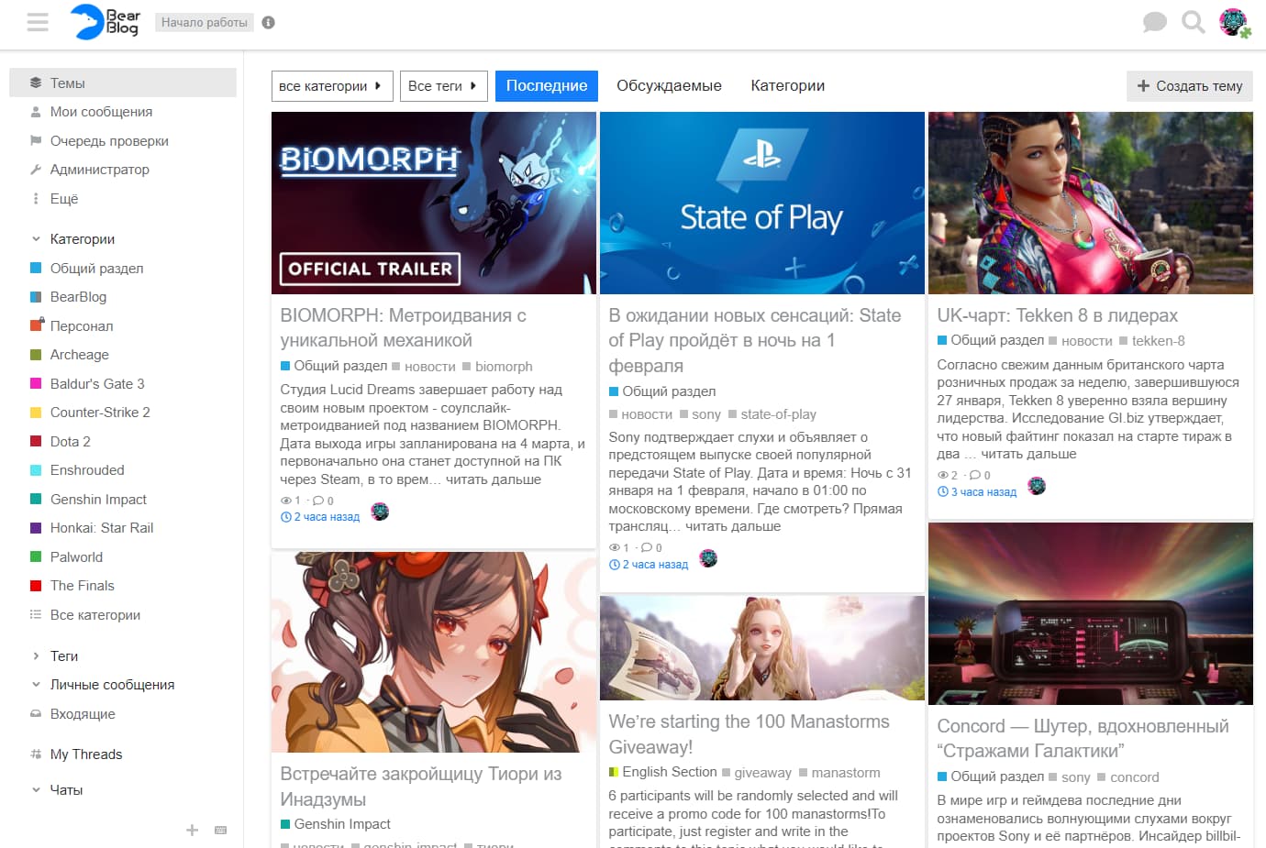Click the Bear Blog logo
The width and height of the screenshot is (1266, 848).
tap(105, 22)
